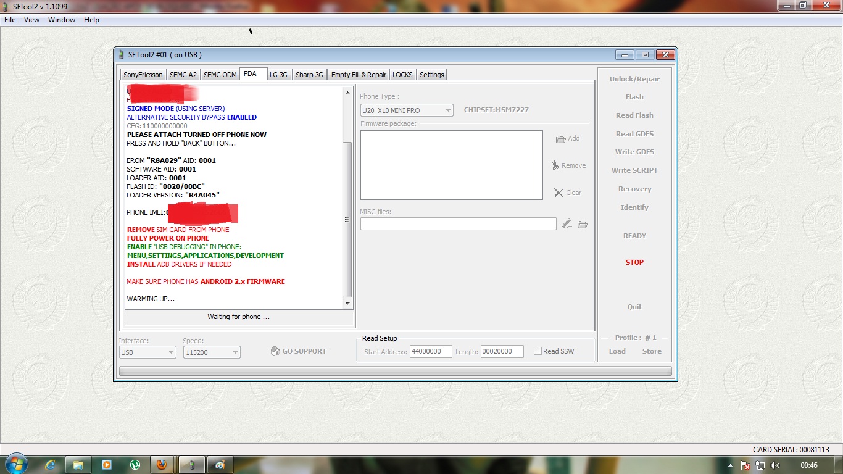Viewport: 843px width, 474px height.
Task: Switch to the SonyEricsson tab
Action: pyautogui.click(x=143, y=75)
